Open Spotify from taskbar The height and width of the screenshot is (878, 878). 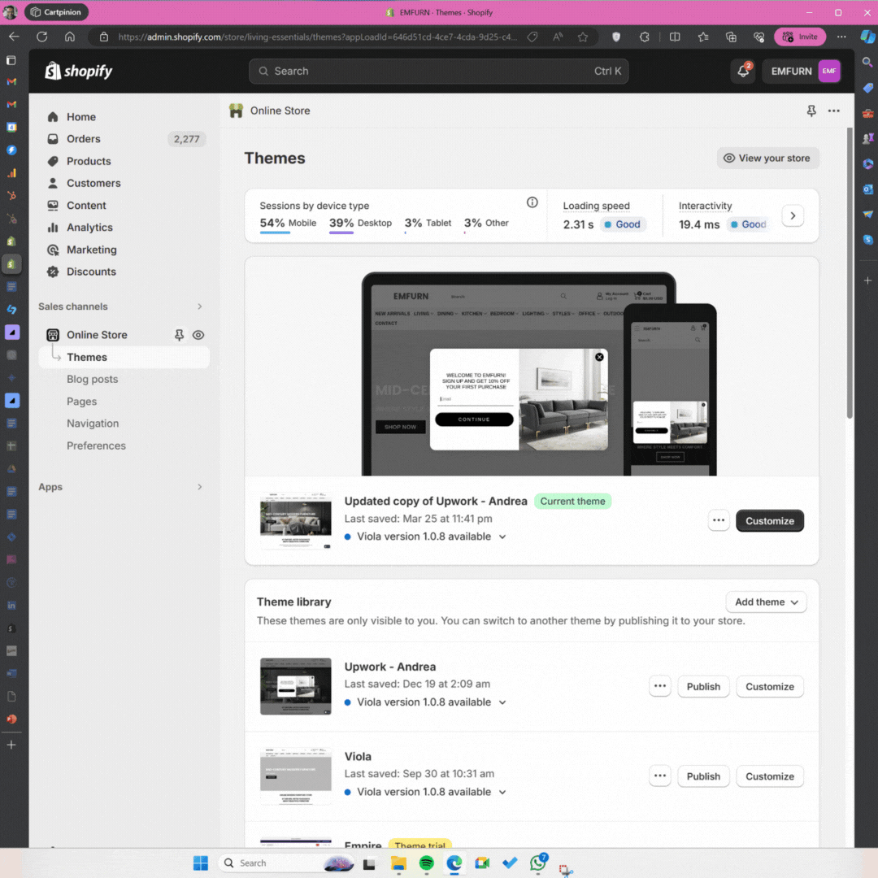[x=426, y=863]
